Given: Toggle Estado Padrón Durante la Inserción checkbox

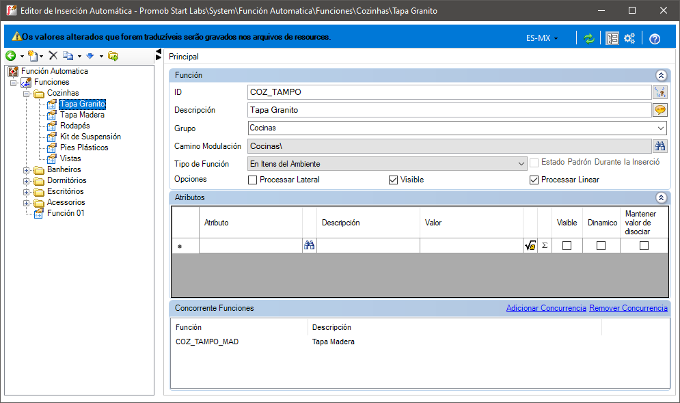Looking at the screenshot, I should point(534,163).
